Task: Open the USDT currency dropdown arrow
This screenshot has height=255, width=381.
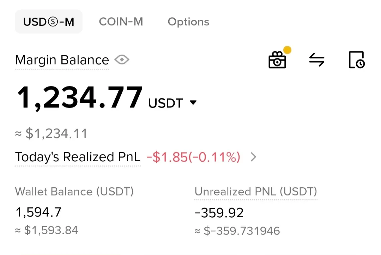Action: pyautogui.click(x=193, y=102)
